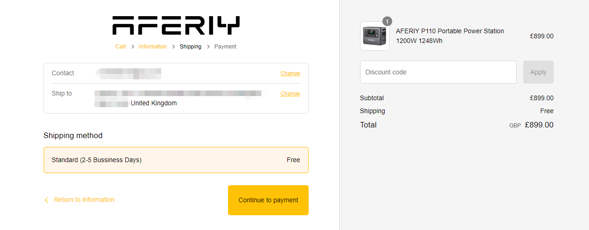Return to information link
This screenshot has width=589, height=230.
click(x=84, y=200)
